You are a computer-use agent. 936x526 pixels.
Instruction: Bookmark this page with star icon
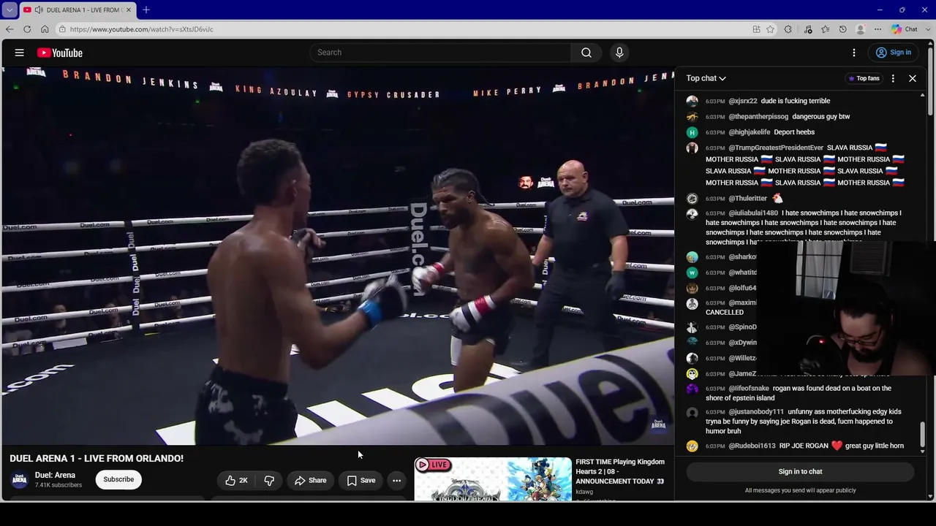click(x=770, y=29)
